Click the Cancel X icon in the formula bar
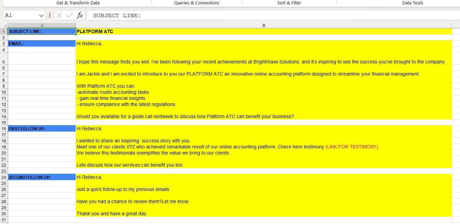 coord(59,16)
